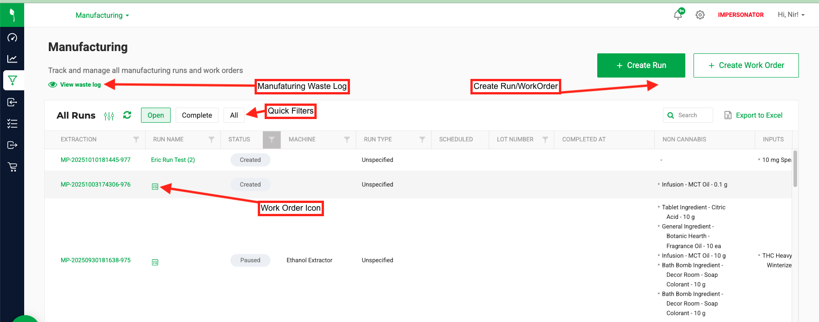Open the notifications bell
This screenshot has height=322, width=819.
pos(678,15)
